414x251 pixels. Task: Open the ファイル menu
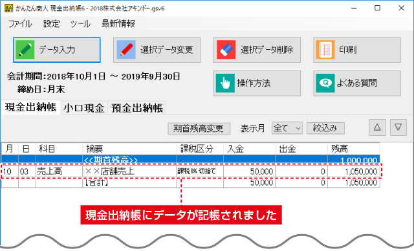pyautogui.click(x=20, y=24)
